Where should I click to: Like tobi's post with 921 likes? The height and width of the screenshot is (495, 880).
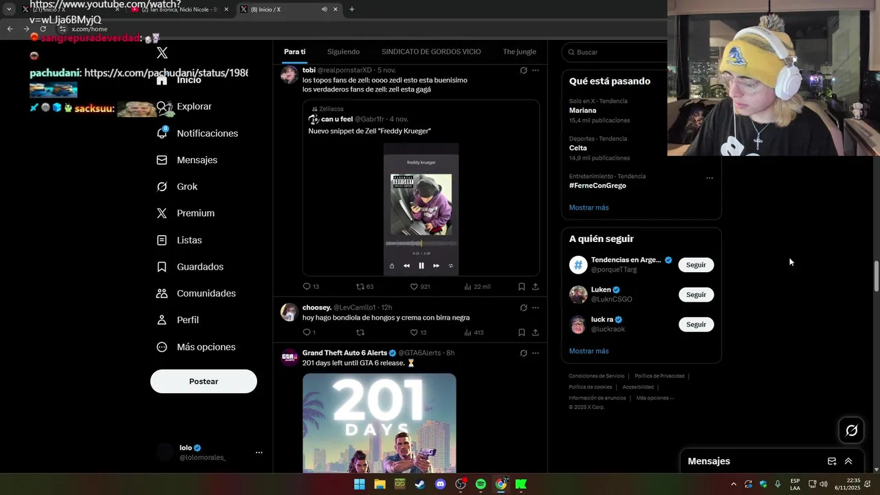420,287
